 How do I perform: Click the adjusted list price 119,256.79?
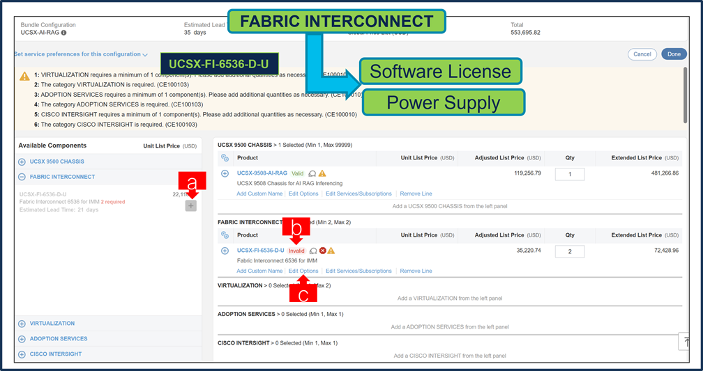528,173
